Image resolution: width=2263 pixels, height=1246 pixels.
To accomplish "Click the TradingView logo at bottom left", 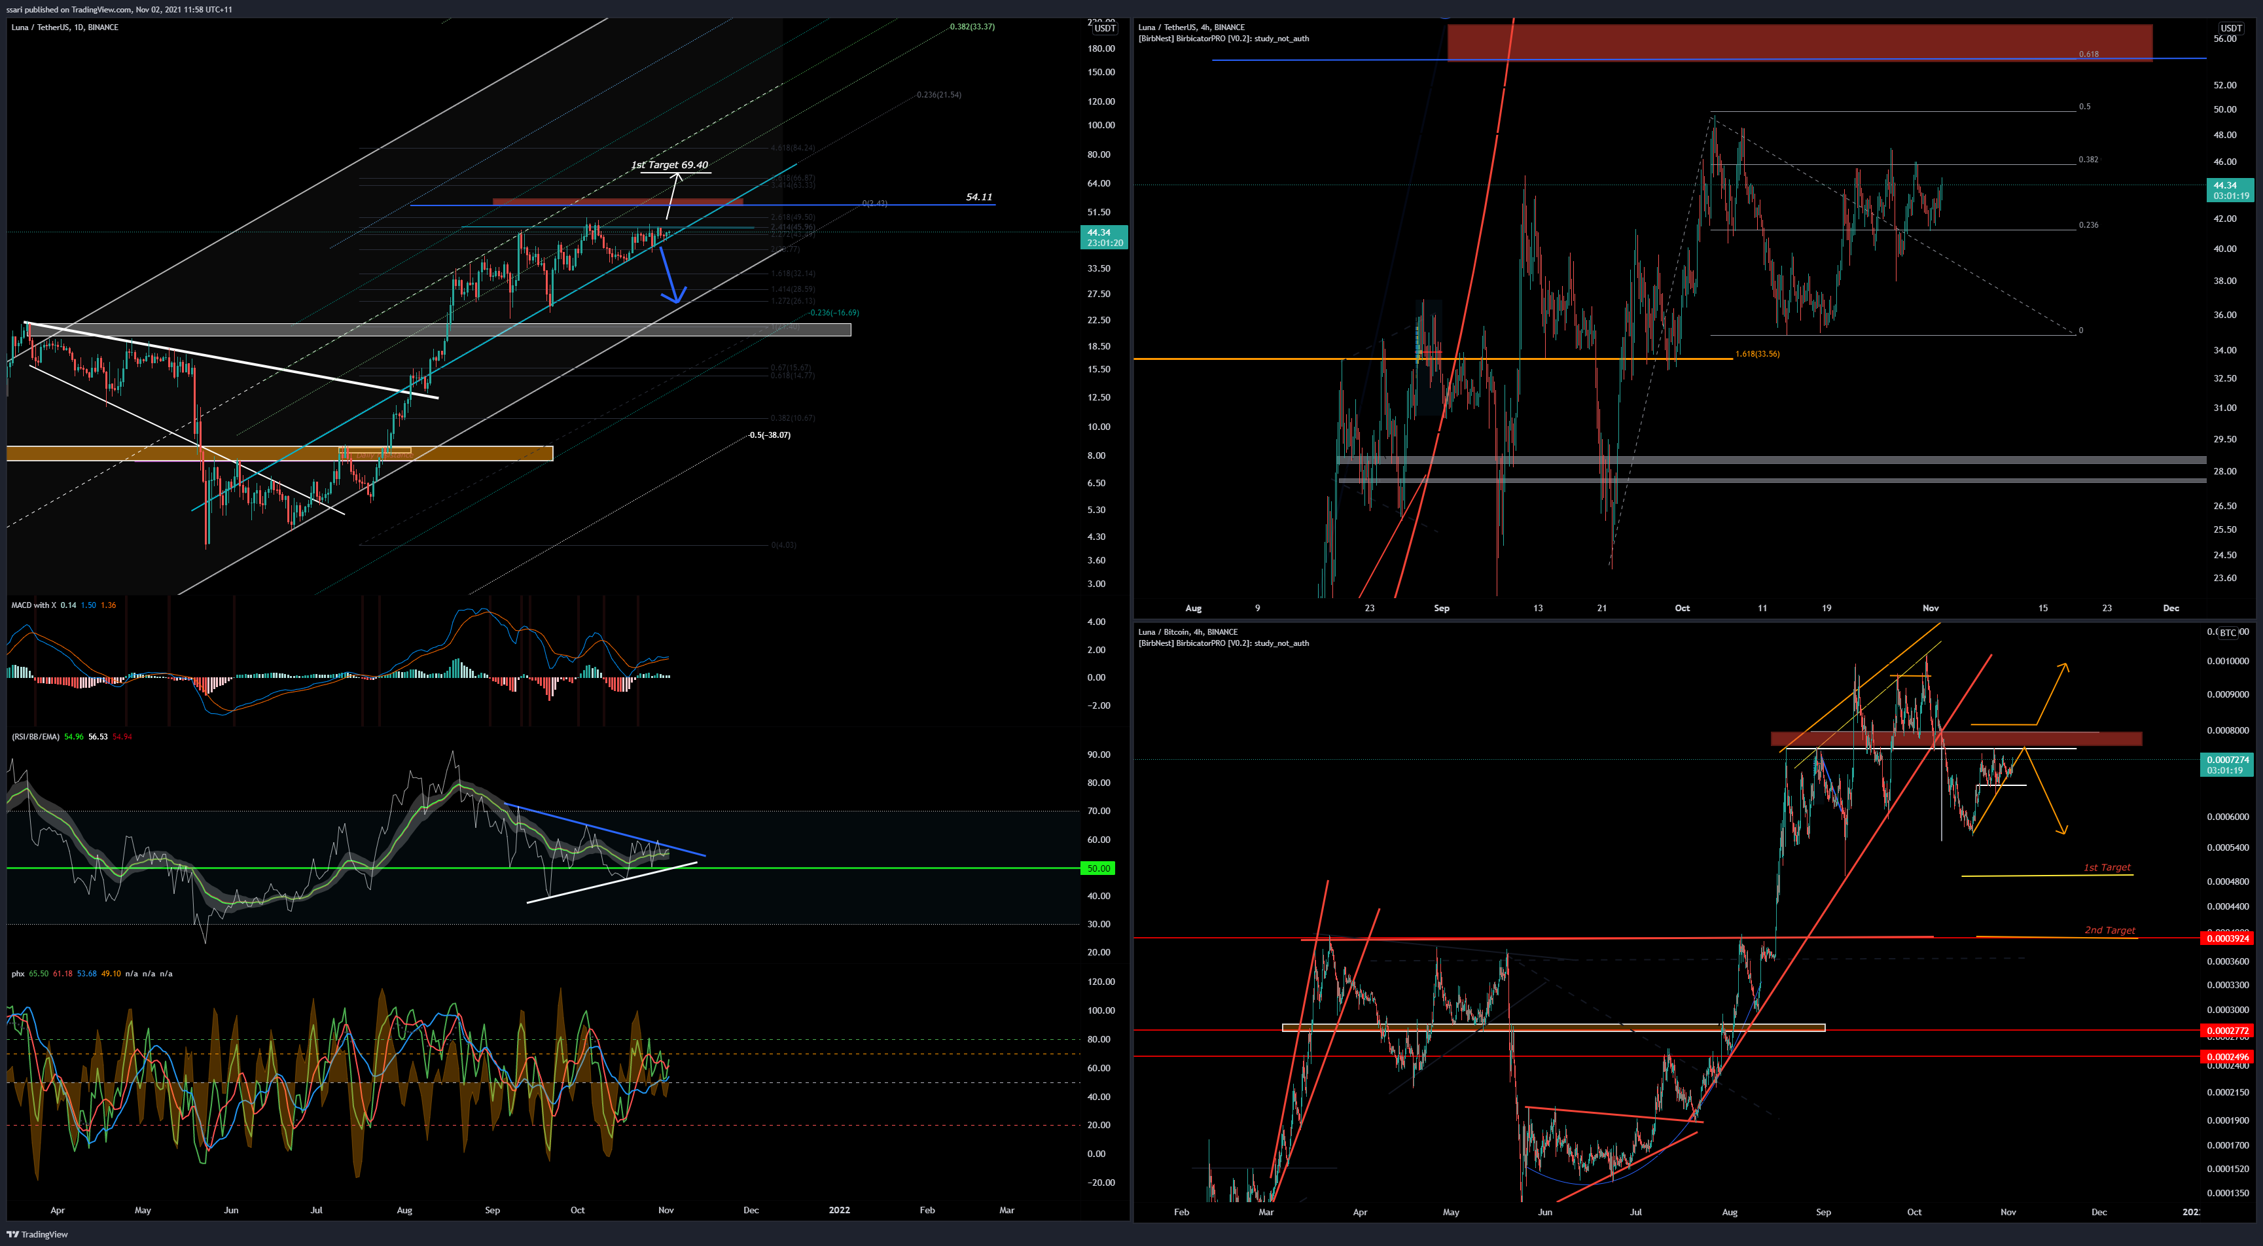I will (37, 1234).
